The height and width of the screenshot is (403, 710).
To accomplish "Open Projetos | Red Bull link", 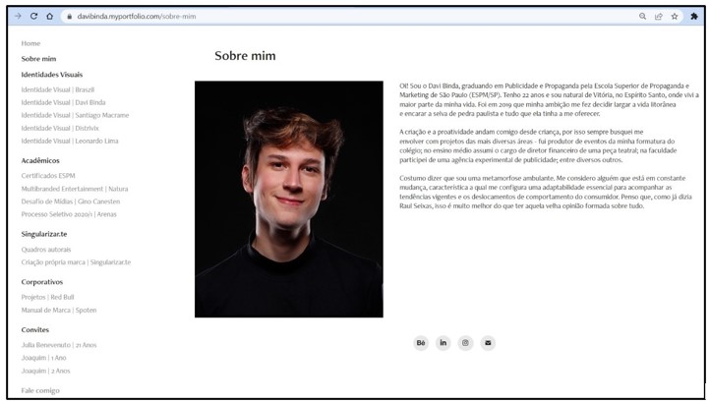I will point(47,297).
